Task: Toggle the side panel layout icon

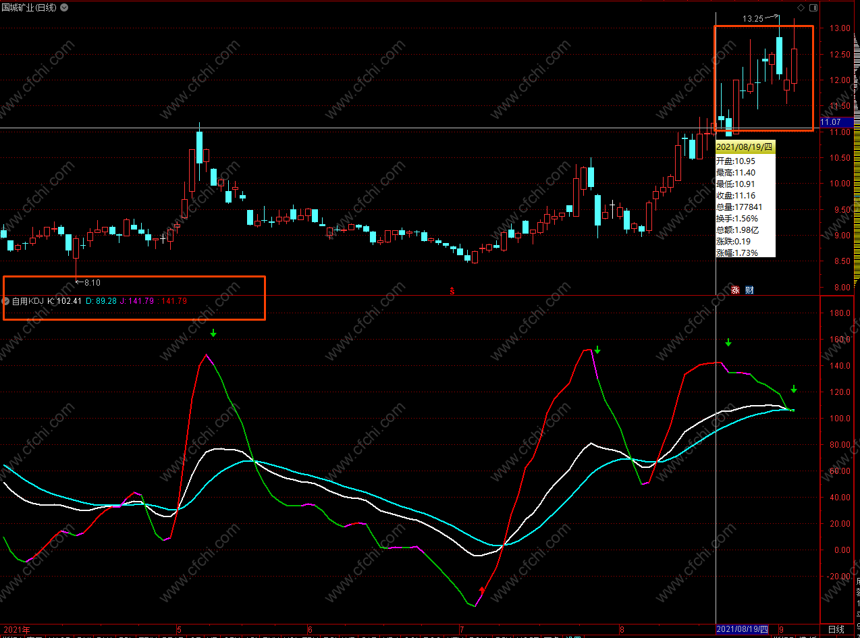Action: click(x=812, y=7)
